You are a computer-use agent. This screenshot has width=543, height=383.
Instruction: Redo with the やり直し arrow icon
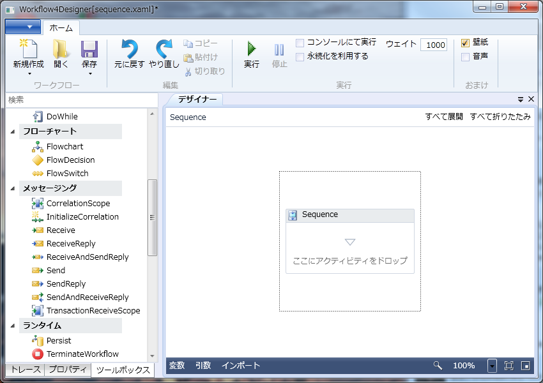[x=164, y=49]
